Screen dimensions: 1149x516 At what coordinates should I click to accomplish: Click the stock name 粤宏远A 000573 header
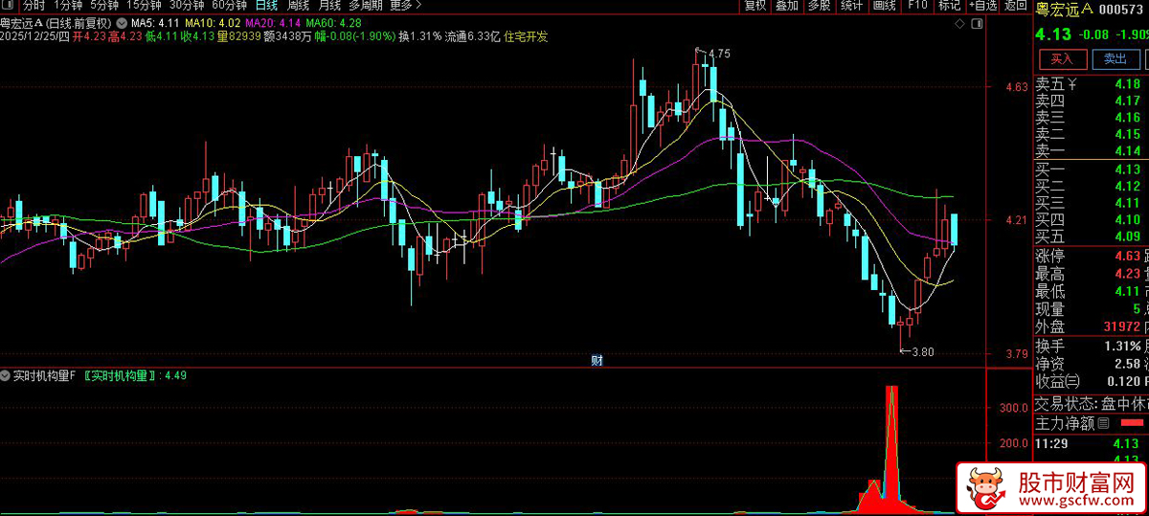[1092, 10]
